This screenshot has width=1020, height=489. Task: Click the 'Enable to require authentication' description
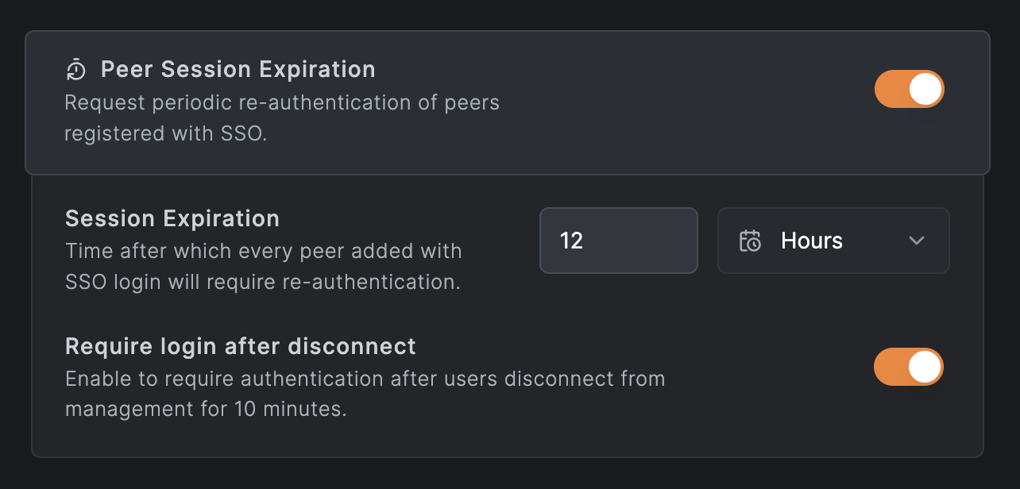click(365, 379)
